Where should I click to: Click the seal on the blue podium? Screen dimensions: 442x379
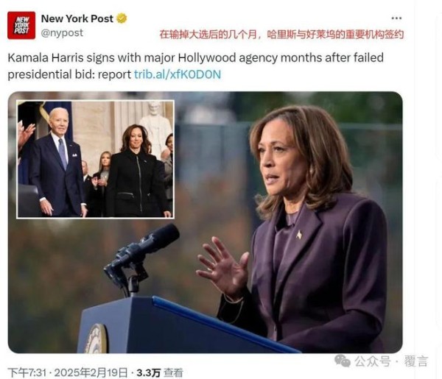pos(96,339)
